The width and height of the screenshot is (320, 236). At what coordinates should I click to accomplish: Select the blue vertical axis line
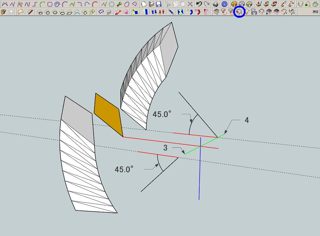[200, 169]
